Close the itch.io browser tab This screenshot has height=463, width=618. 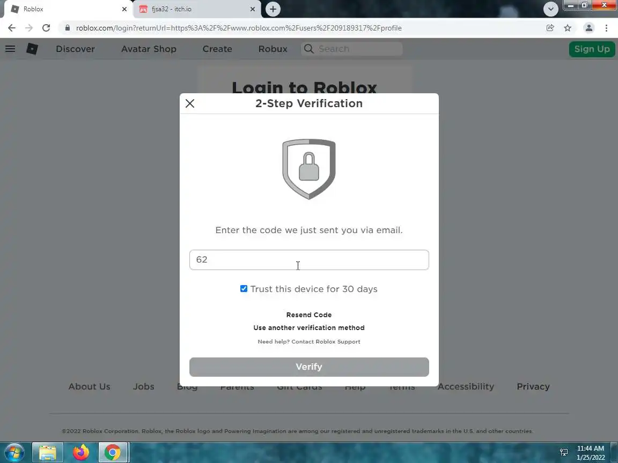click(x=253, y=9)
